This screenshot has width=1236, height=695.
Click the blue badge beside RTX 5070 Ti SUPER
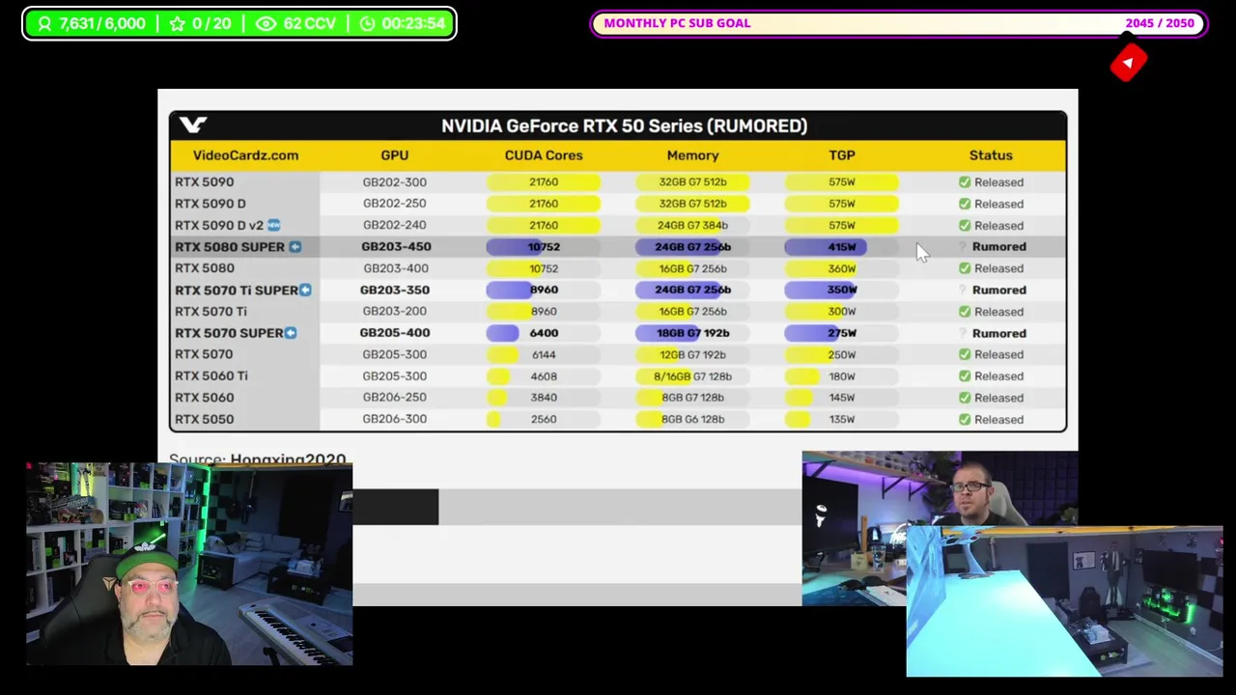pyautogui.click(x=305, y=290)
